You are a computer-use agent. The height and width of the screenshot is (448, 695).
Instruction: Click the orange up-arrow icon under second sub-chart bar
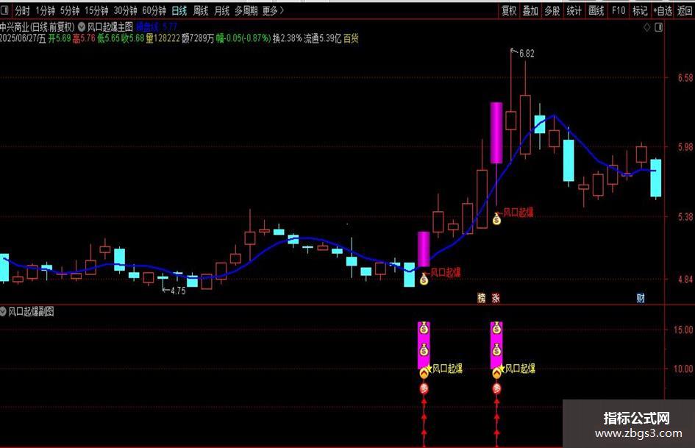(497, 373)
